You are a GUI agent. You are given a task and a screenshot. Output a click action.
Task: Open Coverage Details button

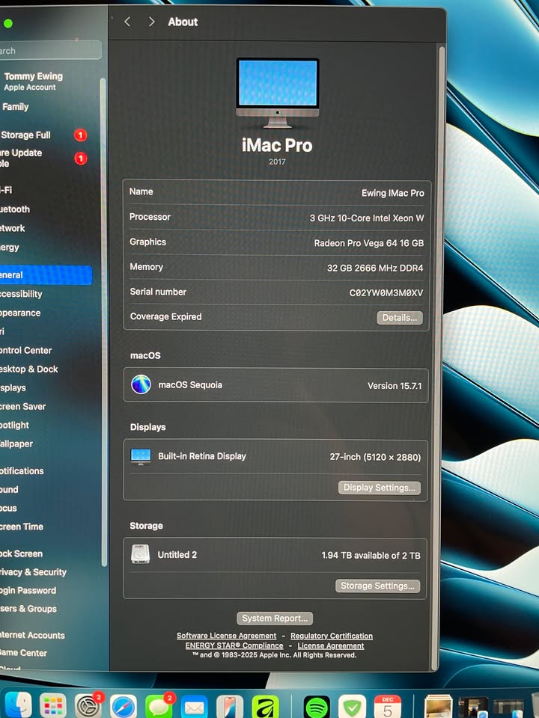point(399,318)
